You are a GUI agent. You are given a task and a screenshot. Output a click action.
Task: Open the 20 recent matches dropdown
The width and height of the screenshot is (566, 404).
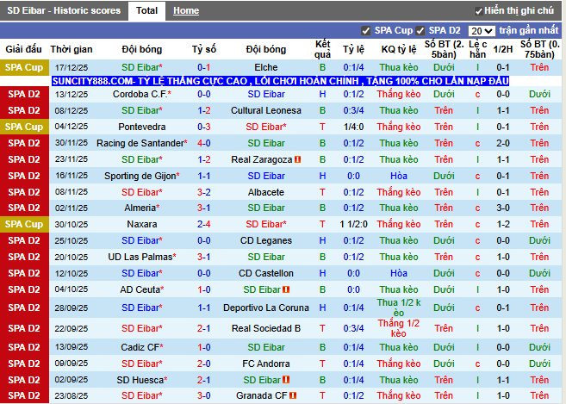[x=482, y=31]
